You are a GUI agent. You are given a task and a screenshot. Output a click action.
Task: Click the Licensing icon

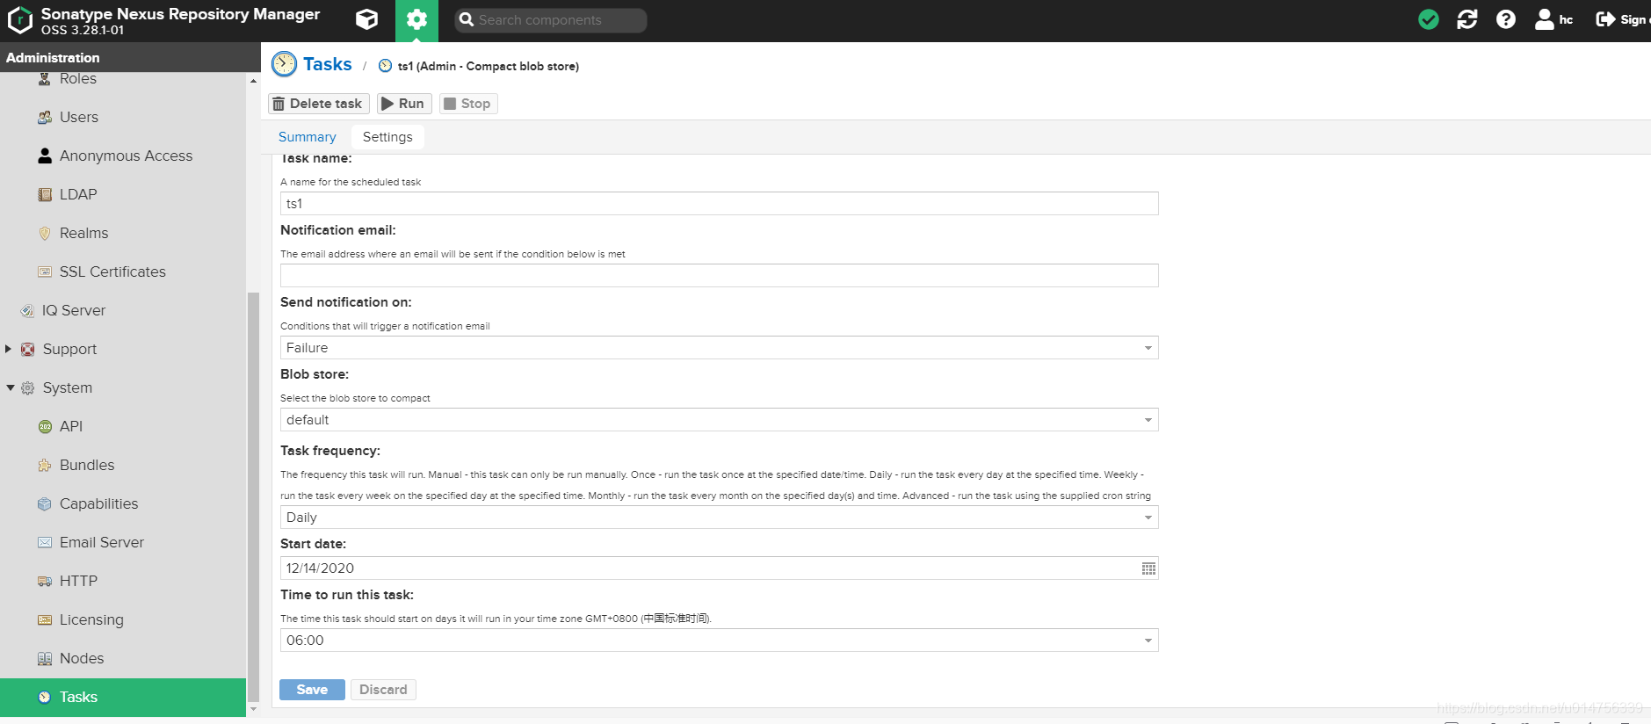(x=45, y=620)
